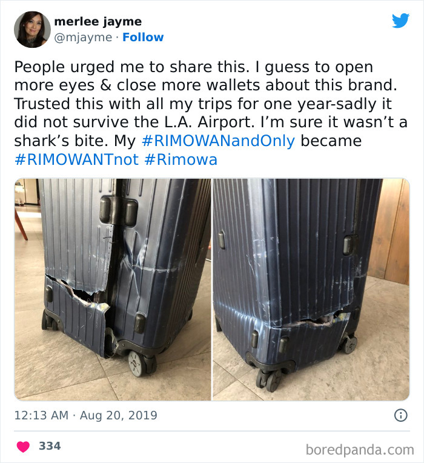Like the tweet with the heart icon
The width and height of the screenshot is (424, 463).
tap(23, 447)
